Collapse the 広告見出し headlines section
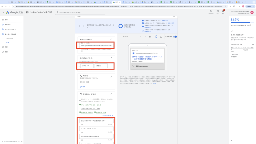The image size is (256, 144). [x=111, y=94]
